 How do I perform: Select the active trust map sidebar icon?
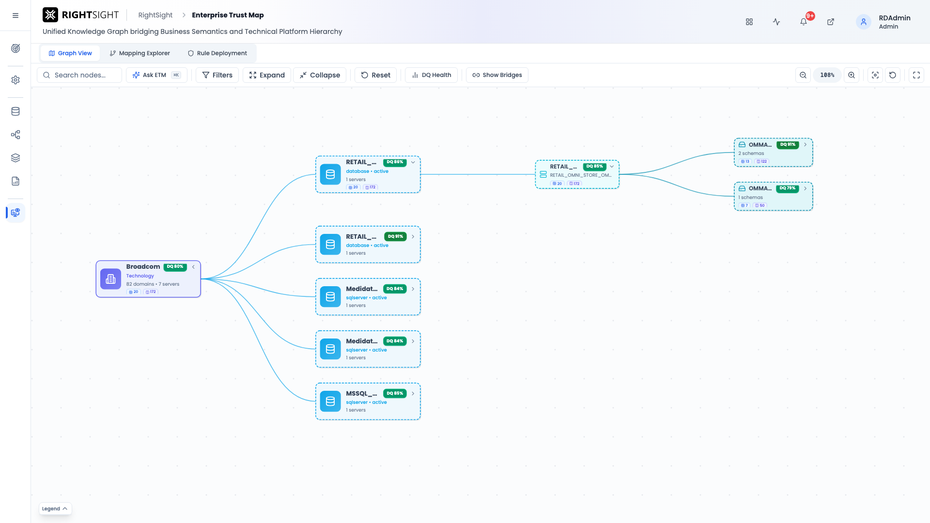[15, 213]
